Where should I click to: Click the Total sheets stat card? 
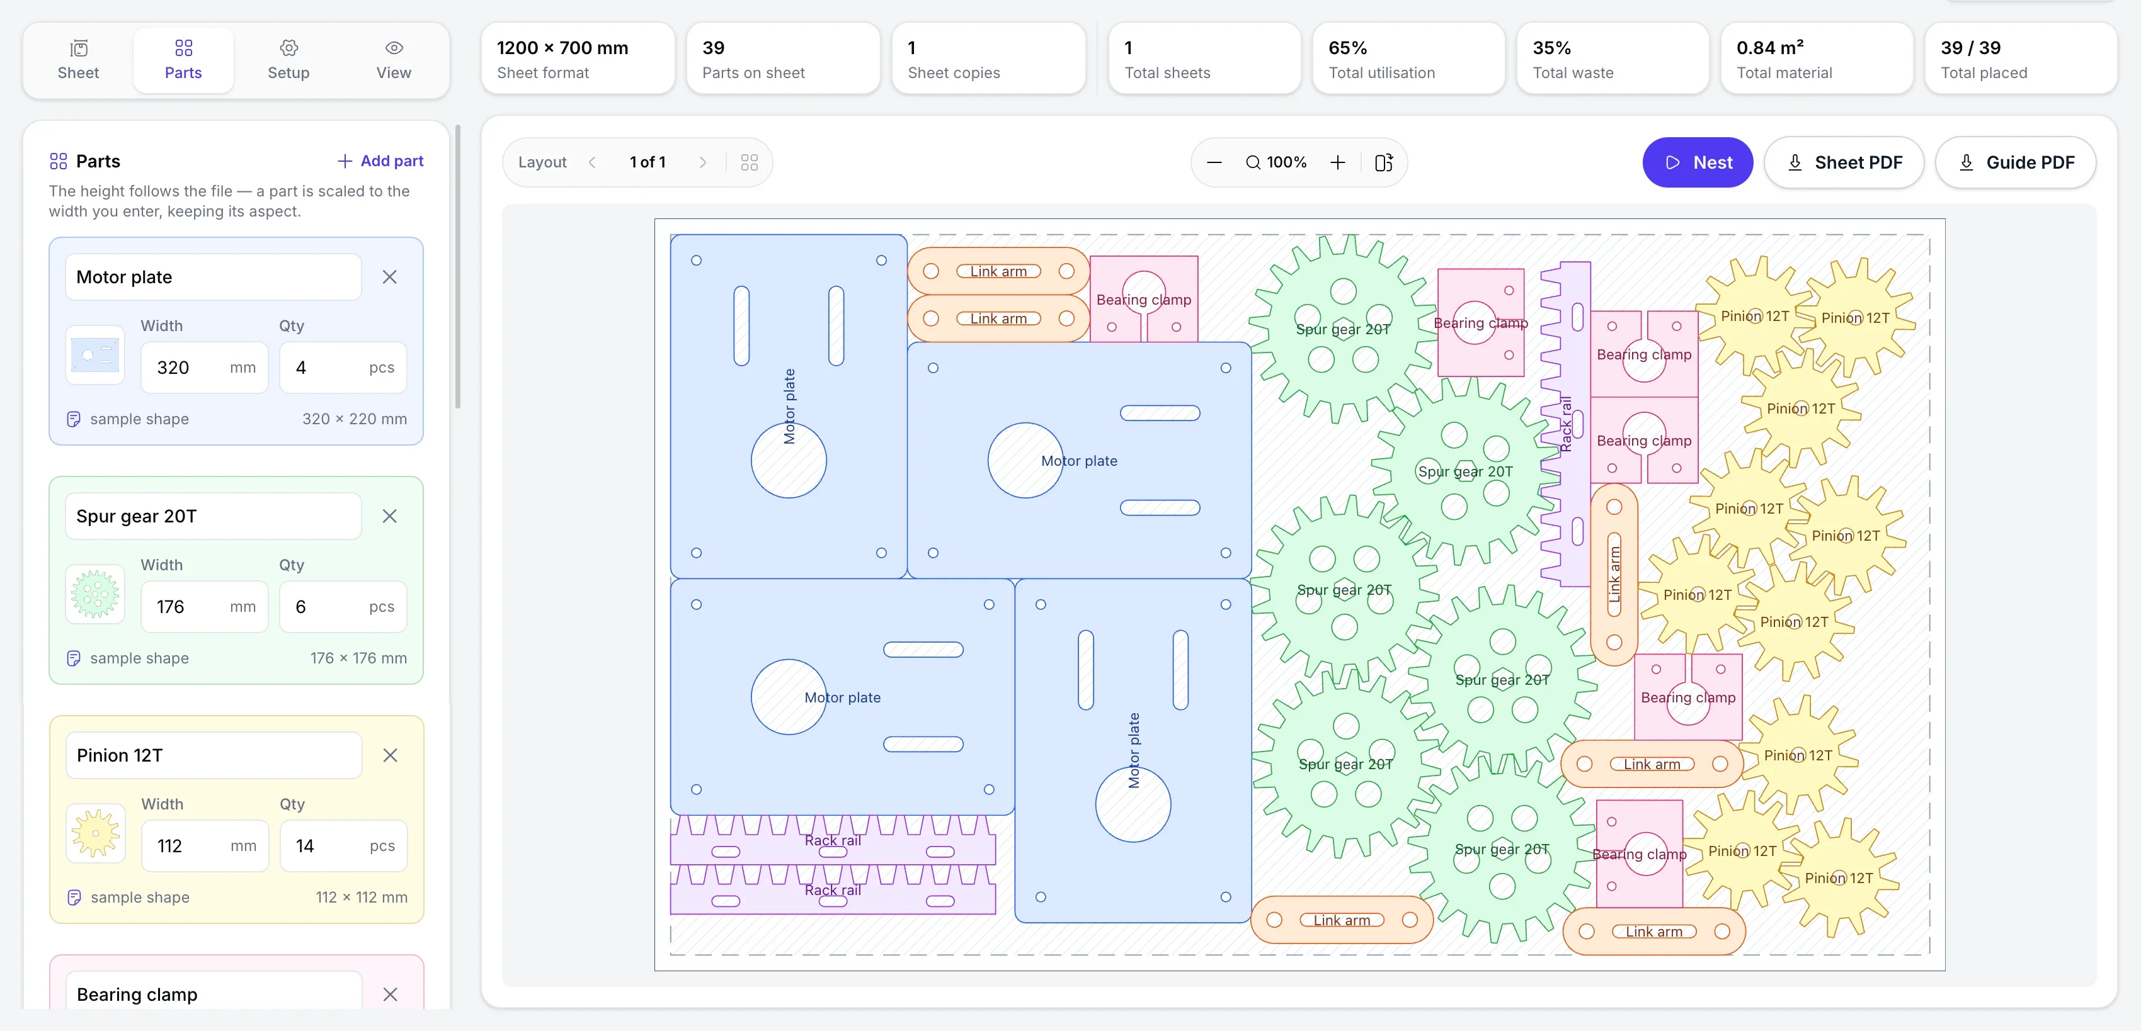[1204, 59]
